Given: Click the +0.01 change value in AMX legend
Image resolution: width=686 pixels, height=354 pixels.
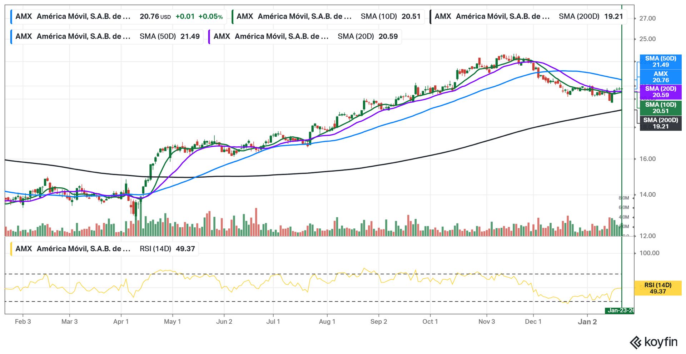Looking at the screenshot, I should [185, 17].
